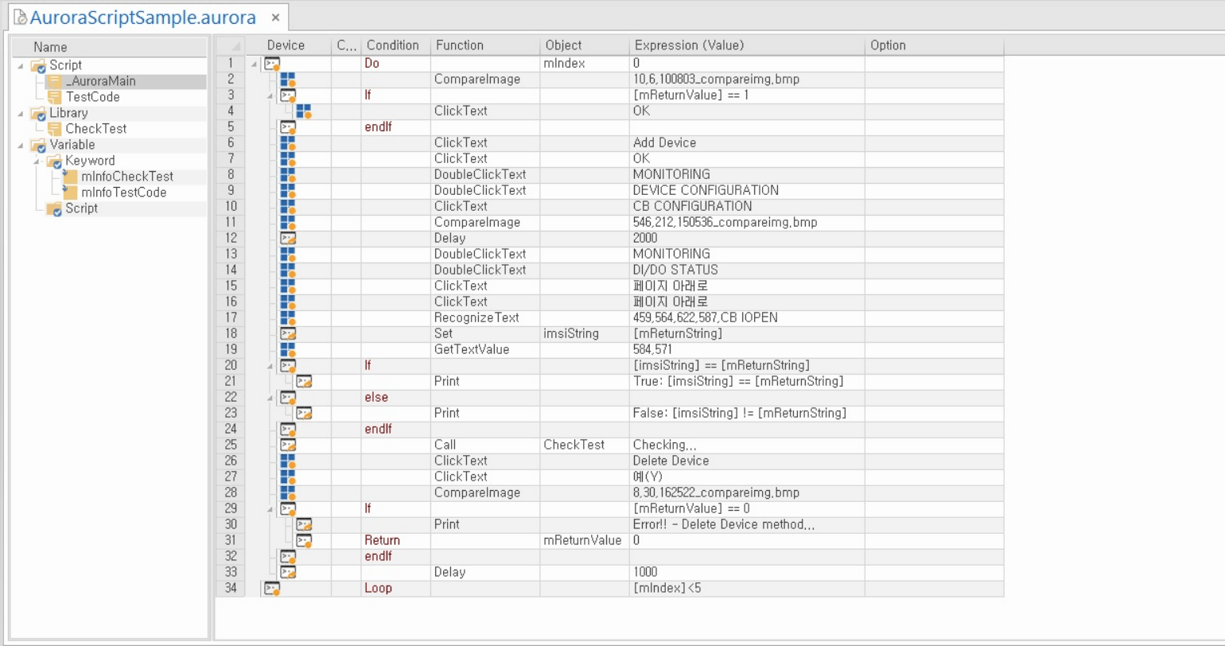Open TestCode script in tree

point(92,97)
